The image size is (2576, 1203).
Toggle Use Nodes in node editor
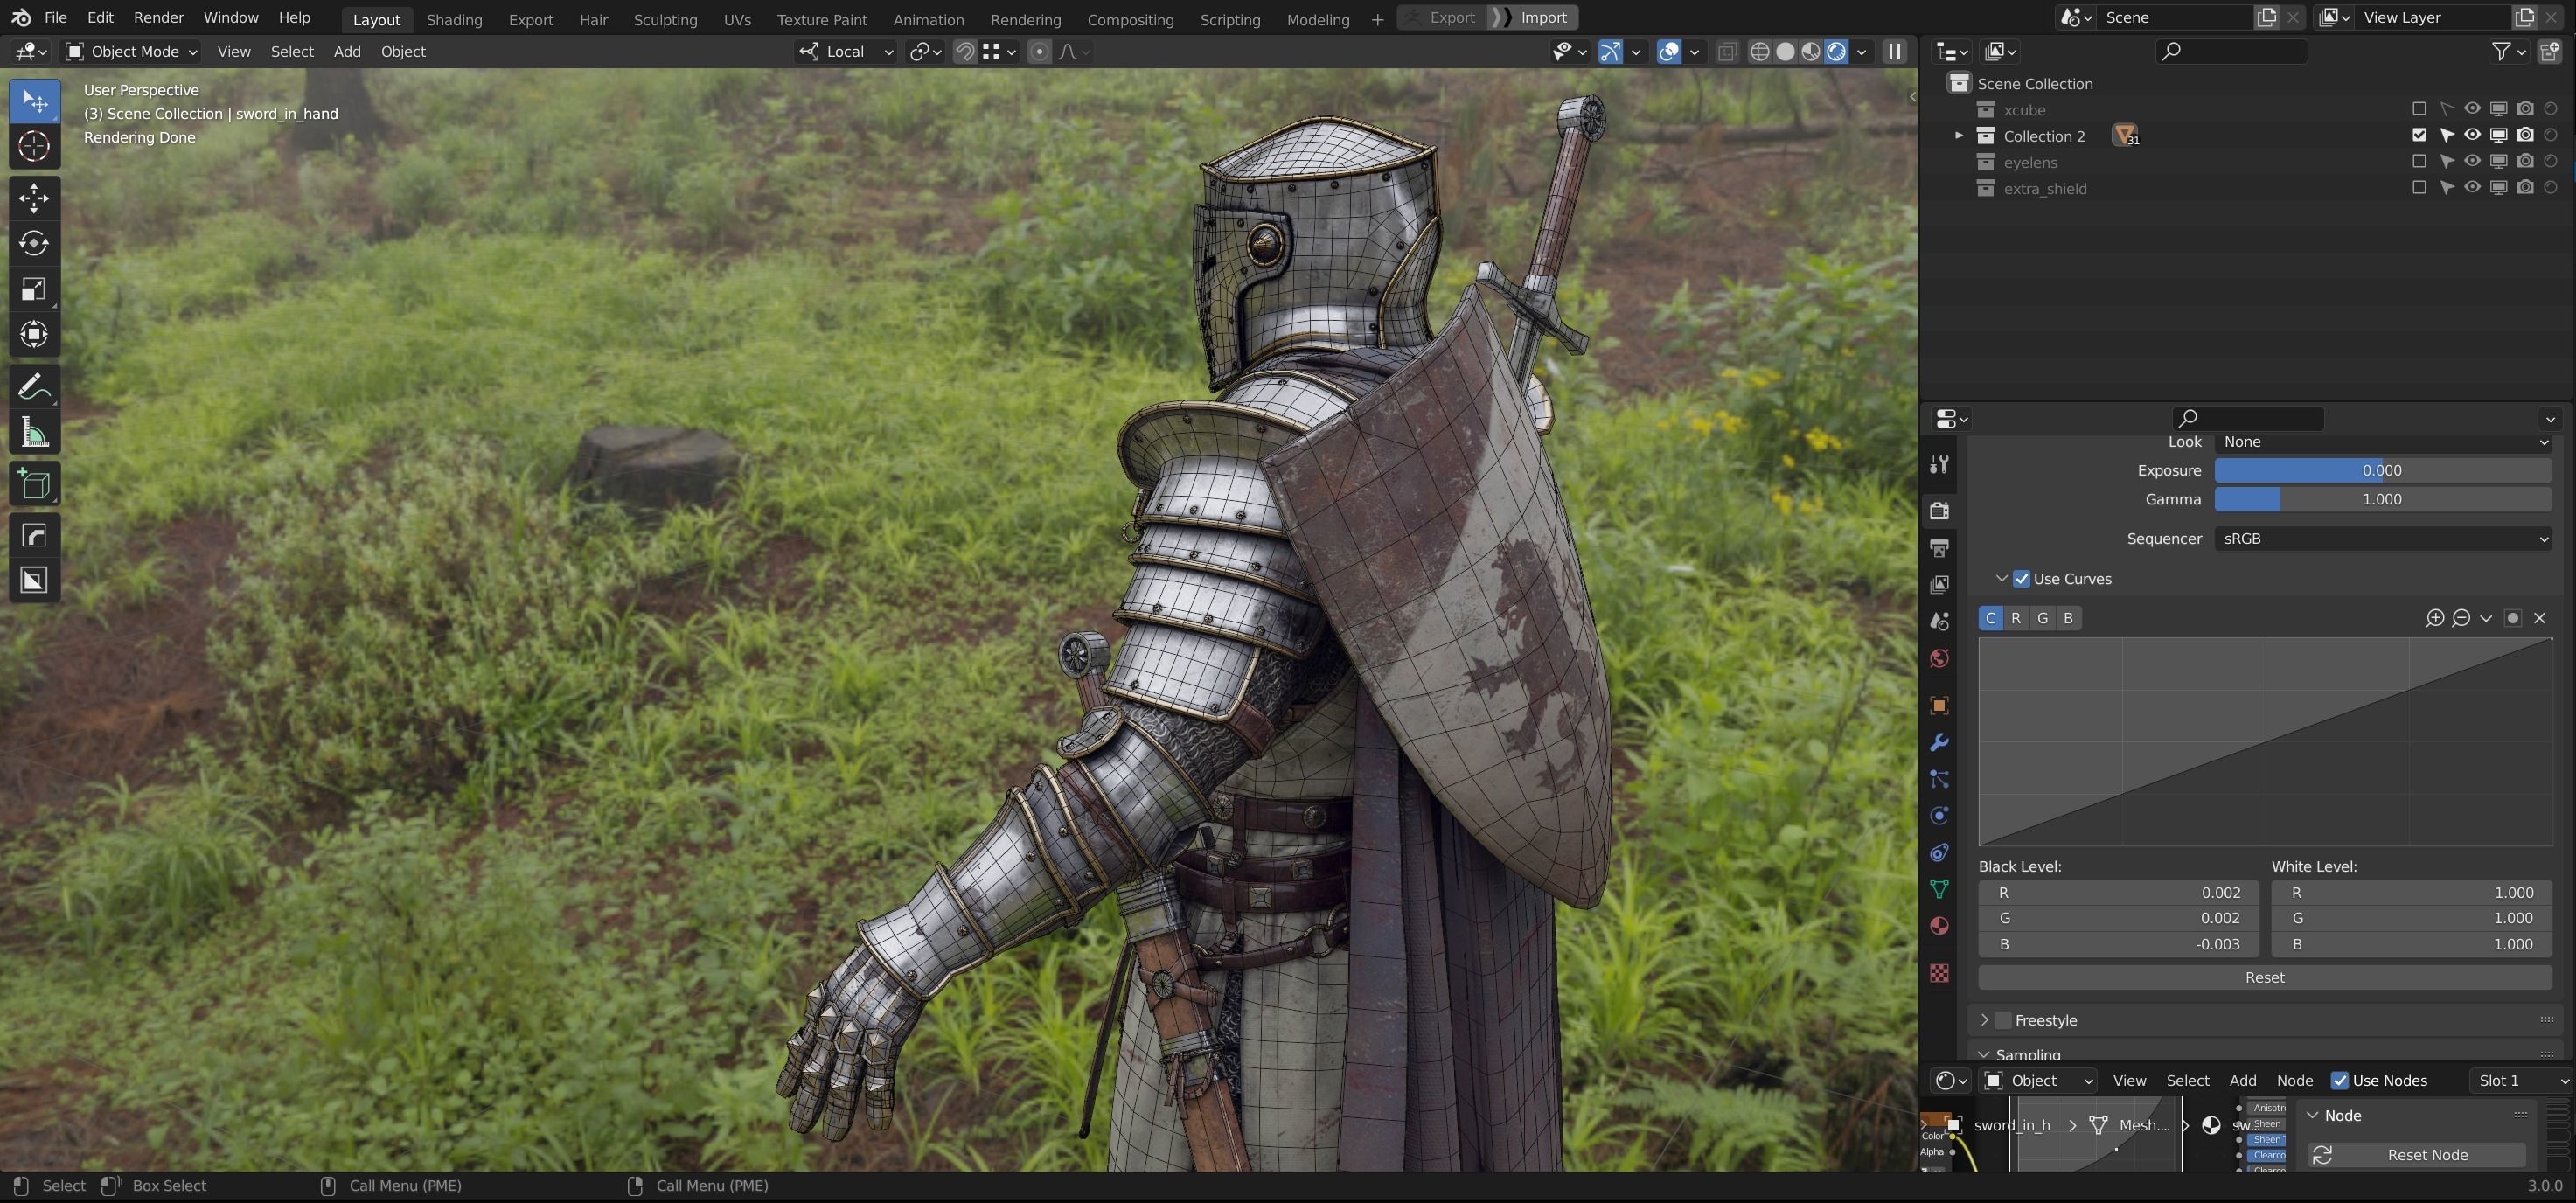coord(2340,1080)
